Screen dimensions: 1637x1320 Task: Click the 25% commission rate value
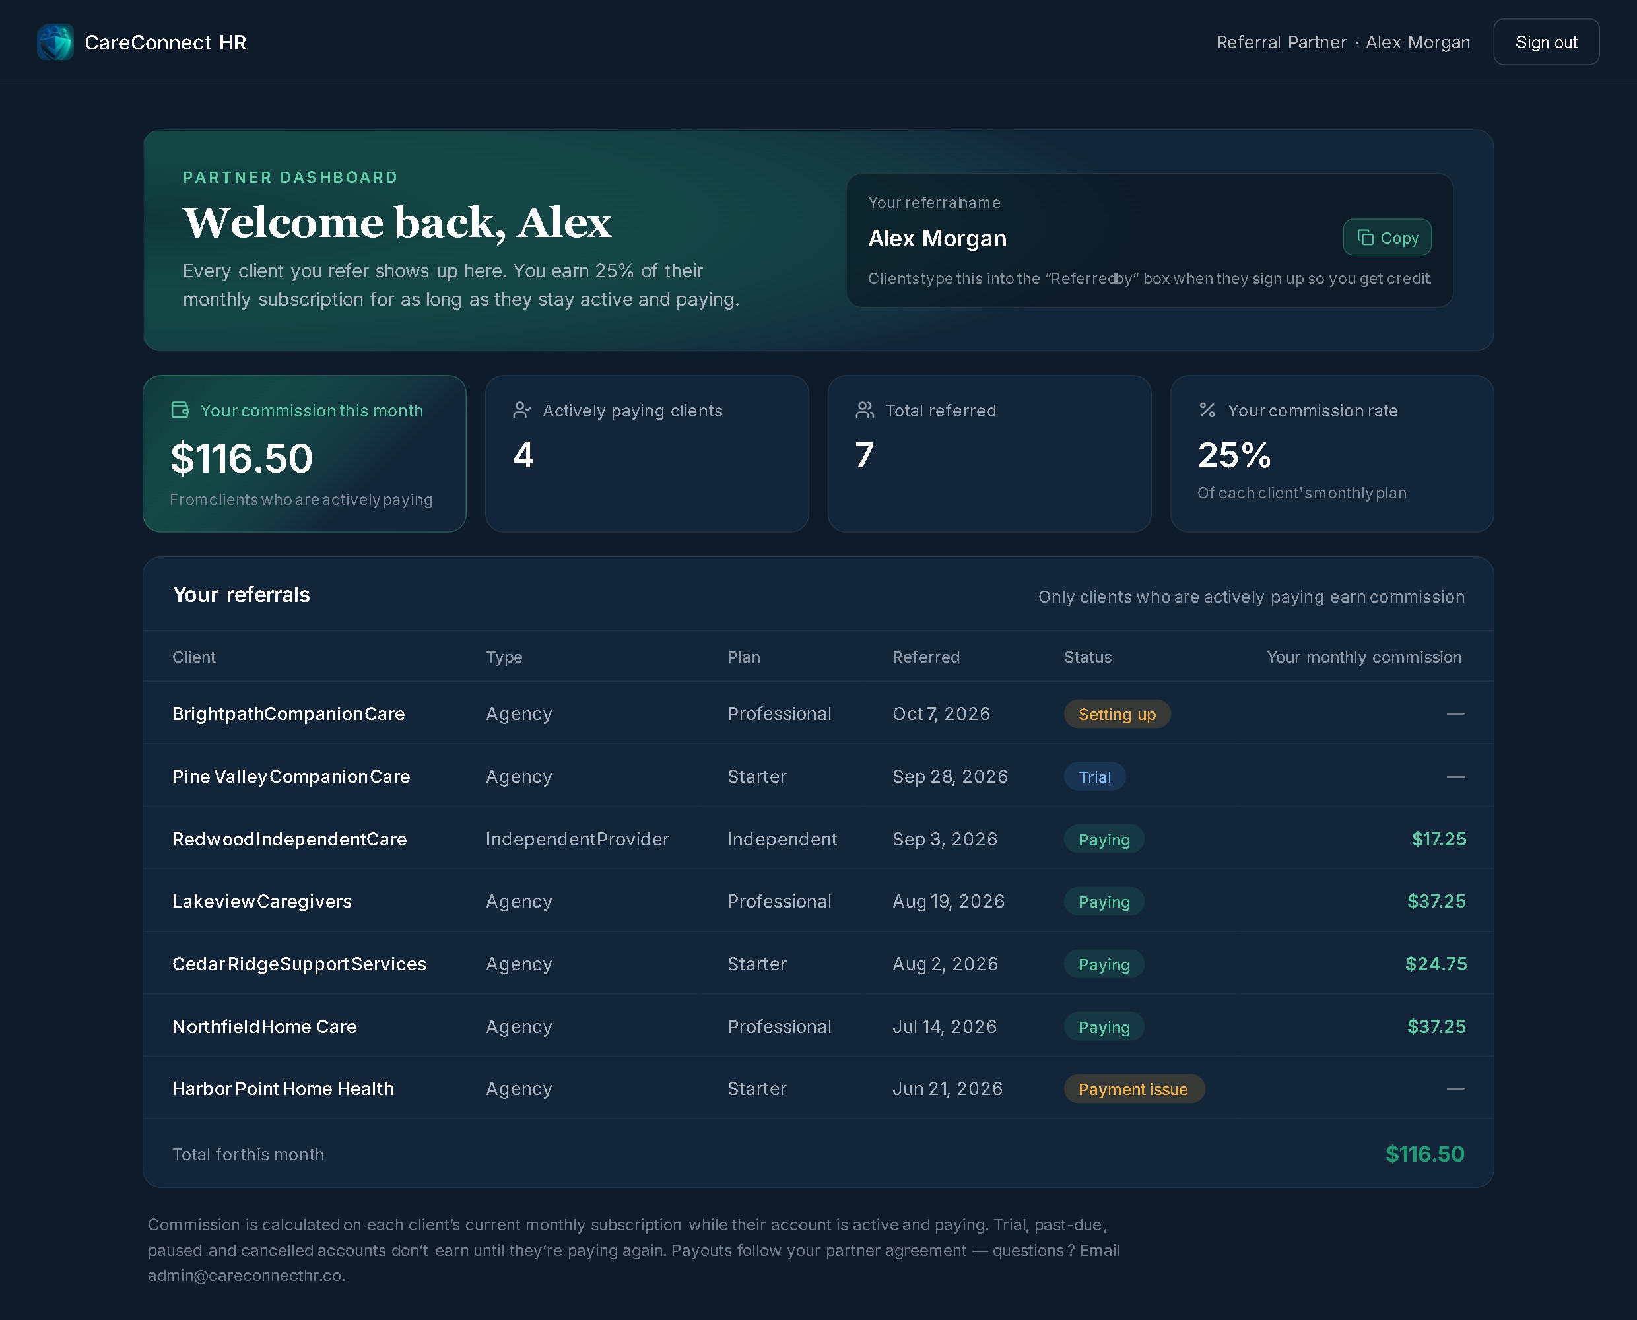(1233, 455)
